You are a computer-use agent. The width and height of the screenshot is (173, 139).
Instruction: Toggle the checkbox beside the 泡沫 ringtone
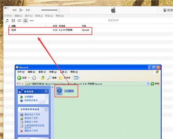(9, 30)
